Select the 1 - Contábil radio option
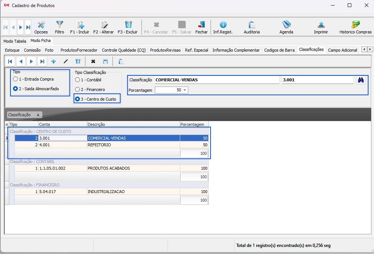 (x=77, y=80)
